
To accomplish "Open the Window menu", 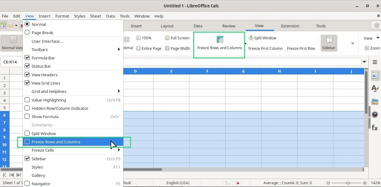I will click(x=142, y=16).
